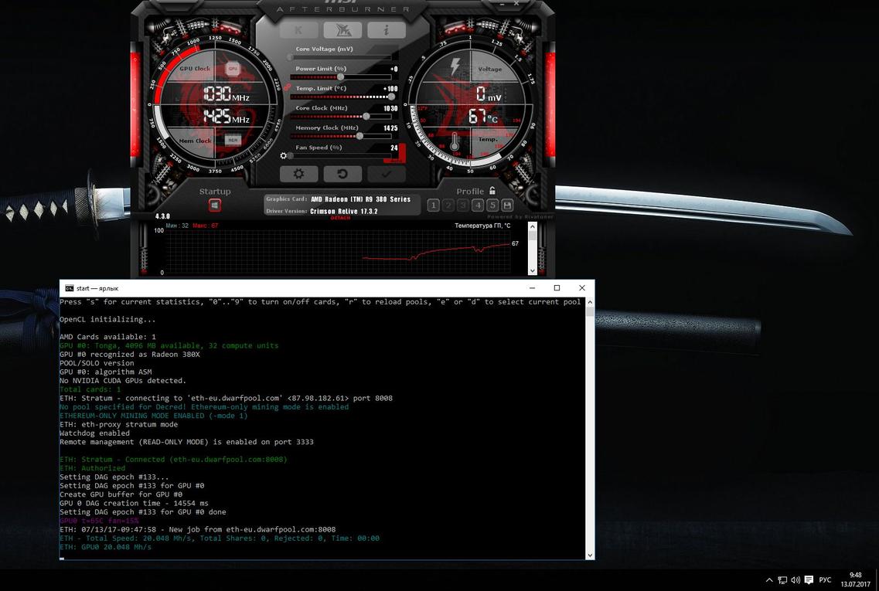The width and height of the screenshot is (879, 591).
Task: Click the 'AMD Radeon (TM) R9 380 Series' text
Action: click(x=360, y=199)
